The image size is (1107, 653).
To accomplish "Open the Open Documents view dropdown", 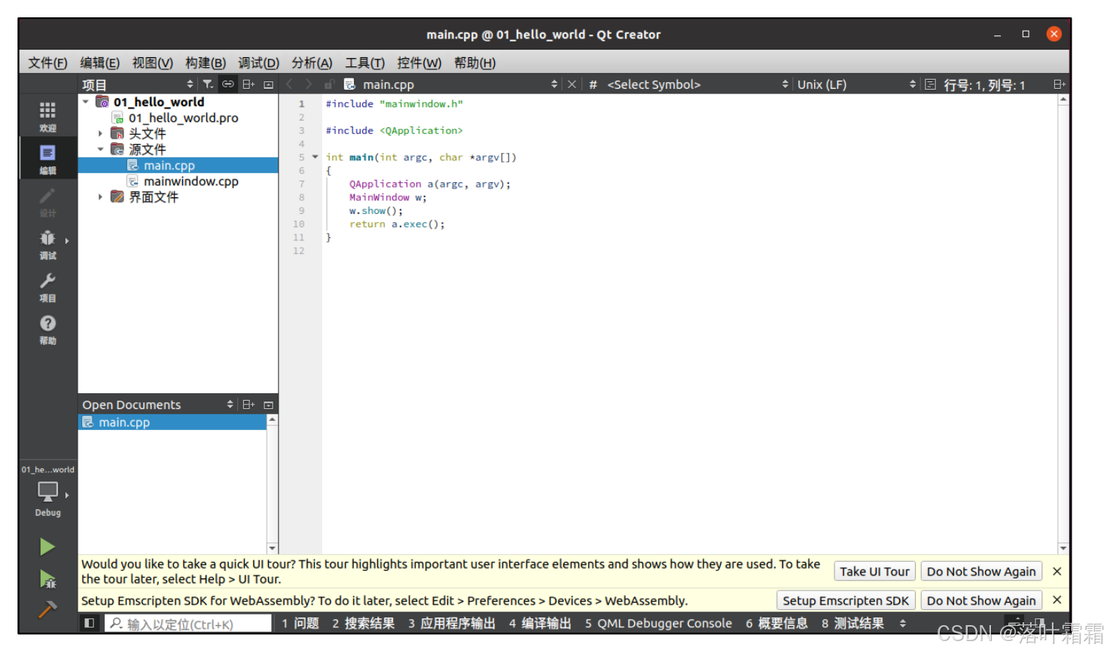I will pyautogui.click(x=157, y=404).
